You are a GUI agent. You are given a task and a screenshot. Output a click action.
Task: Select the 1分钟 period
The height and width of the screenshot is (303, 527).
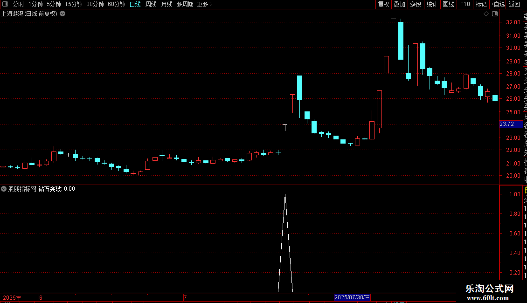point(35,4)
